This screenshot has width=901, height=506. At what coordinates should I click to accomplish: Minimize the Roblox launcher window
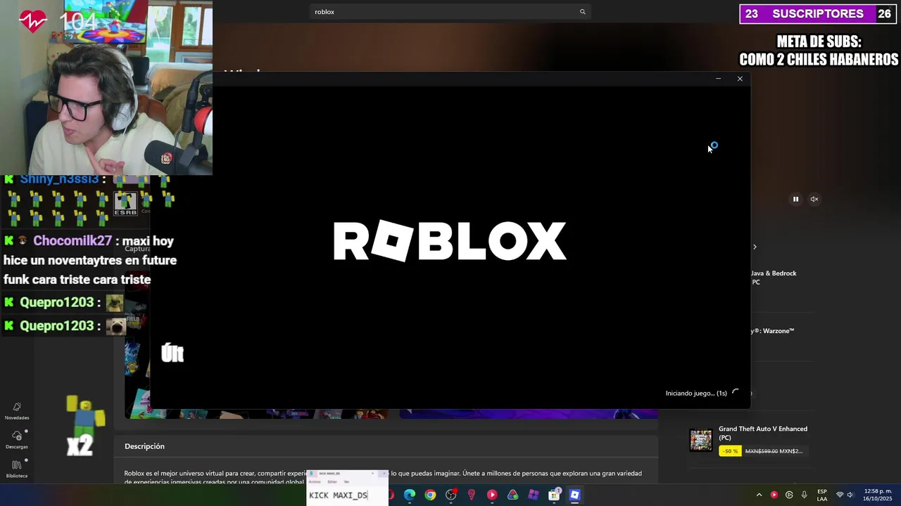pyautogui.click(x=718, y=79)
